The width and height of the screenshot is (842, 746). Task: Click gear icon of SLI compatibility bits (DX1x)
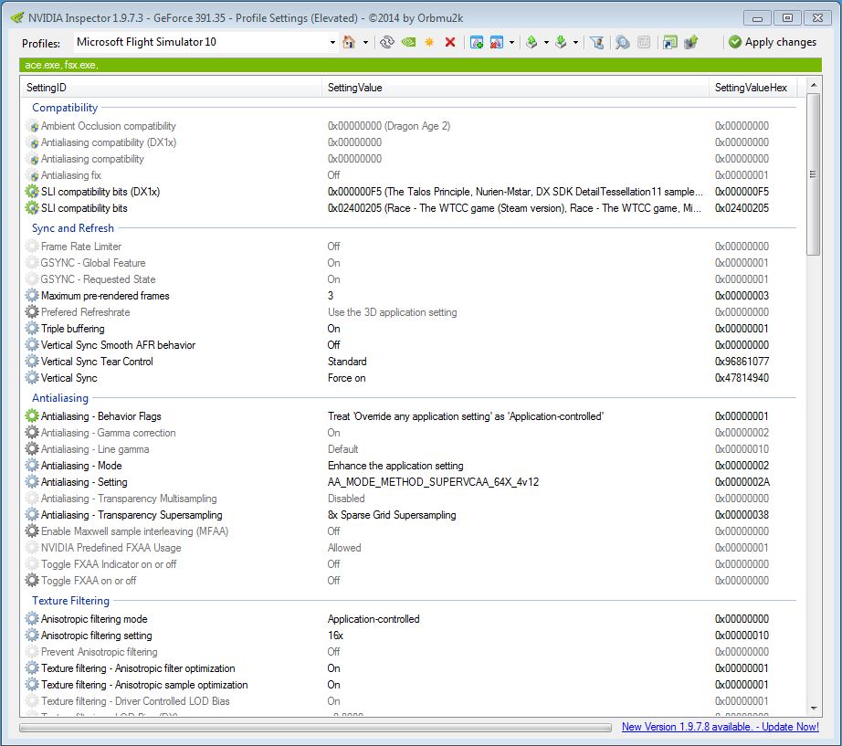pos(32,192)
